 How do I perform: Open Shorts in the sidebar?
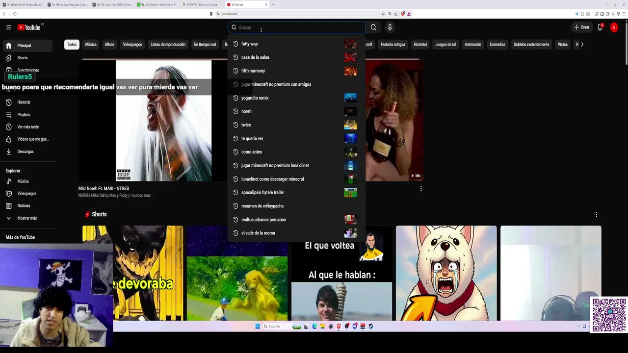pos(27,58)
